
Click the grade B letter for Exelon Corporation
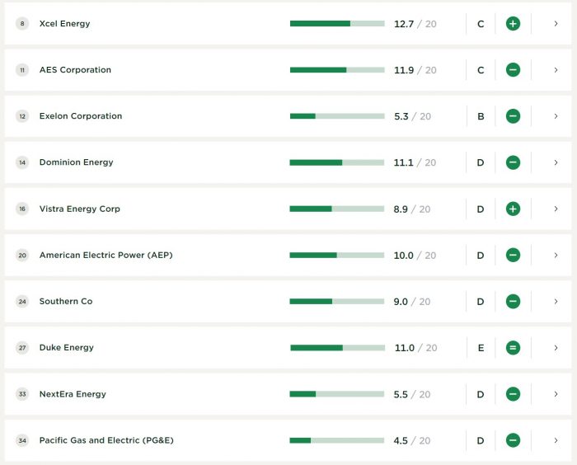tap(481, 116)
